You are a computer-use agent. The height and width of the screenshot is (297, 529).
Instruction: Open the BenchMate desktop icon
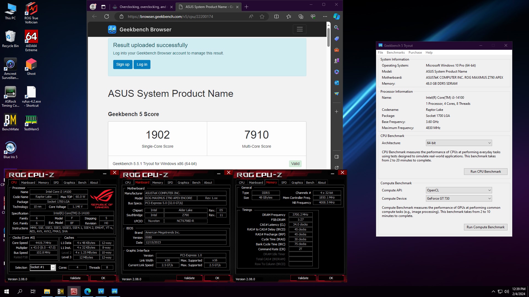(10, 122)
